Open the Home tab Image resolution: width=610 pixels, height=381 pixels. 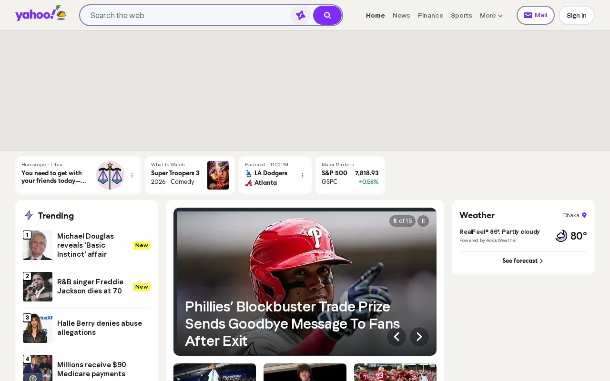(376, 15)
